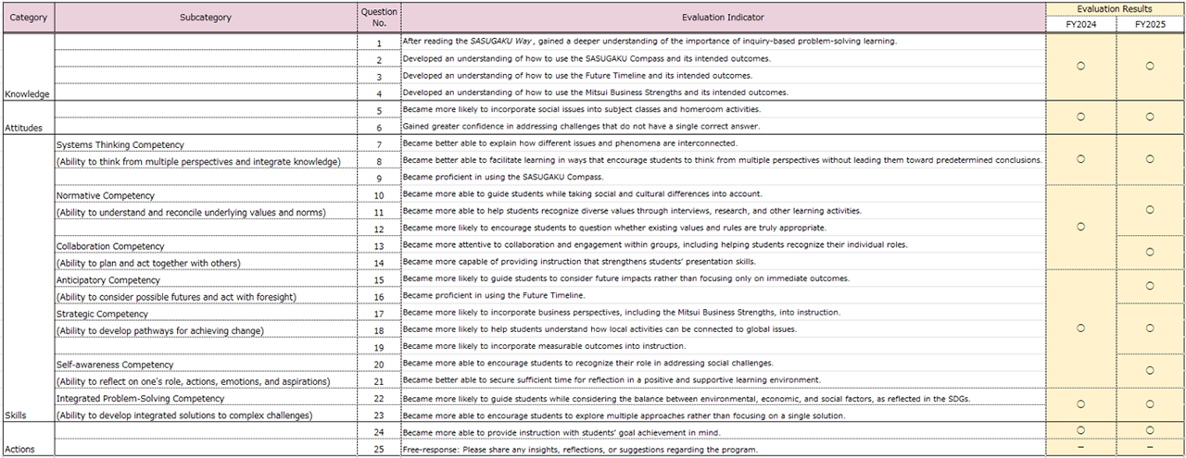Click the 'Question No.' column header
1186x458 pixels.
378,18
